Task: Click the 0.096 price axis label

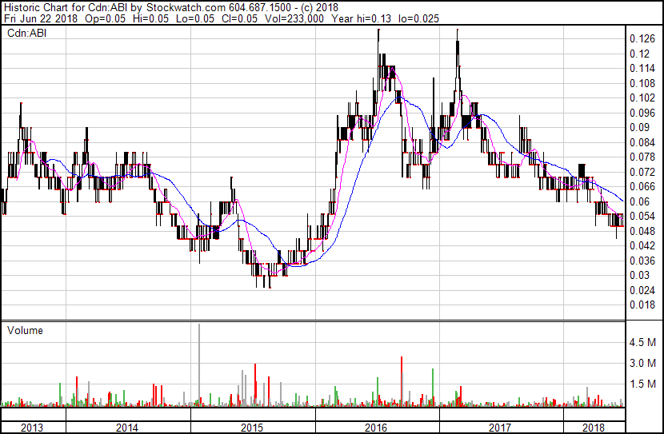Action: pos(642,113)
